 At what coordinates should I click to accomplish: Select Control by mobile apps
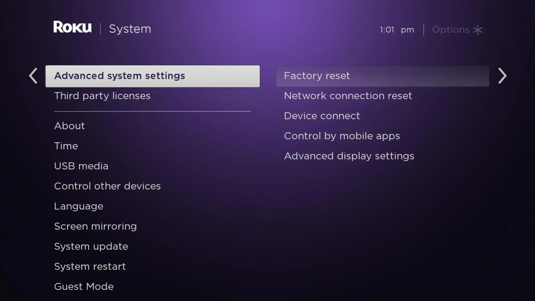342,136
